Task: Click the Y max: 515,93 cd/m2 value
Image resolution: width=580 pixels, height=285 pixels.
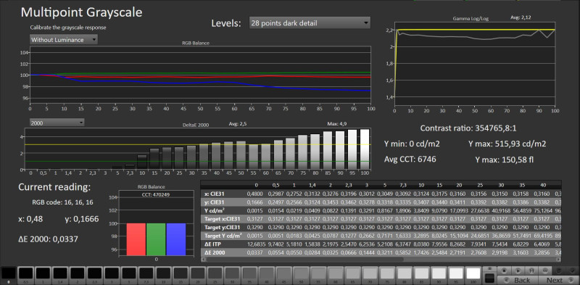Action: (507, 144)
